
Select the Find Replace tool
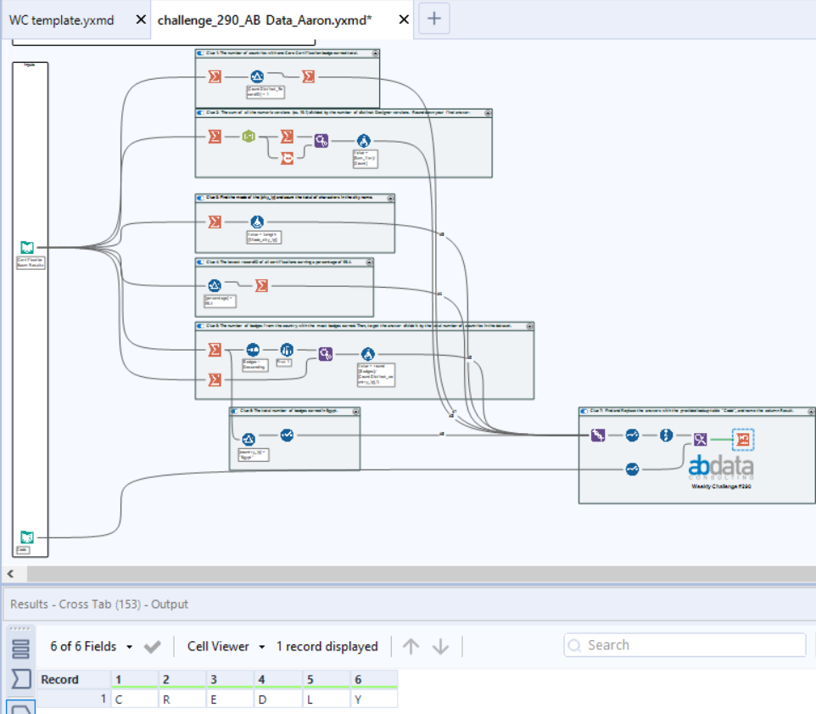pos(701,440)
